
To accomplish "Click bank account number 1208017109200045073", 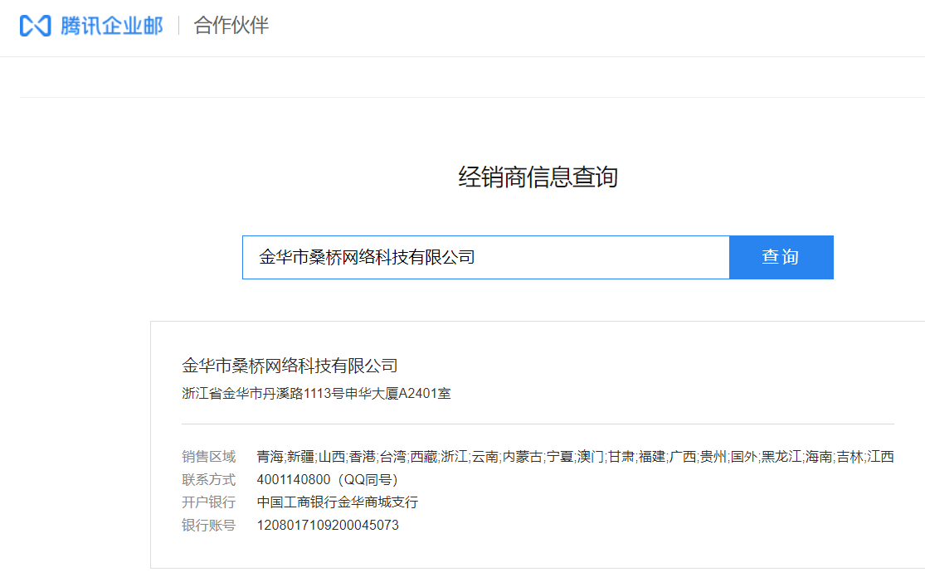I will click(x=328, y=525).
